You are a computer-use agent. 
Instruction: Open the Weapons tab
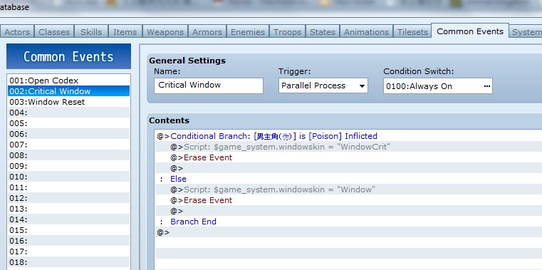point(165,32)
